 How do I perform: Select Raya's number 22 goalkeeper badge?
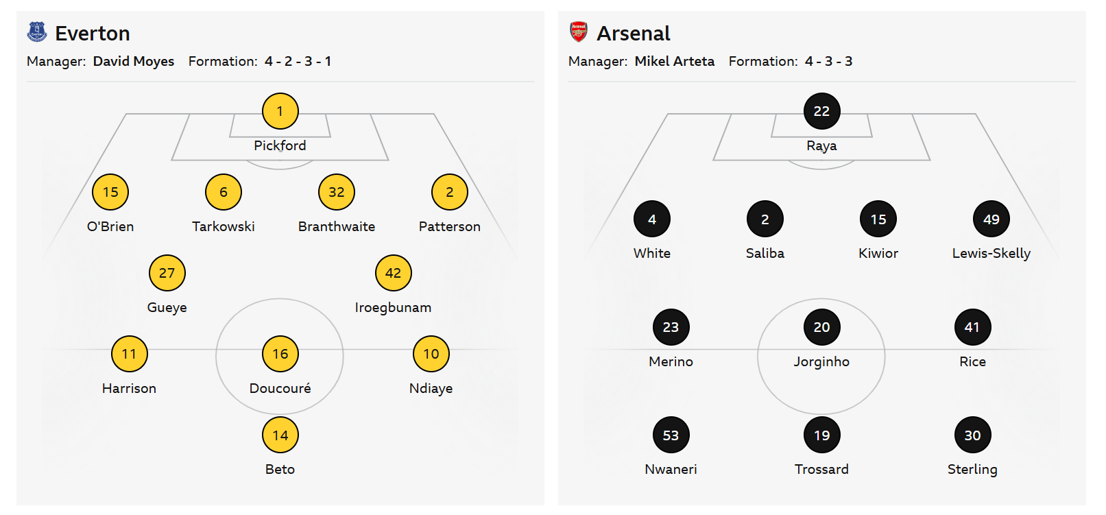pyautogui.click(x=821, y=111)
